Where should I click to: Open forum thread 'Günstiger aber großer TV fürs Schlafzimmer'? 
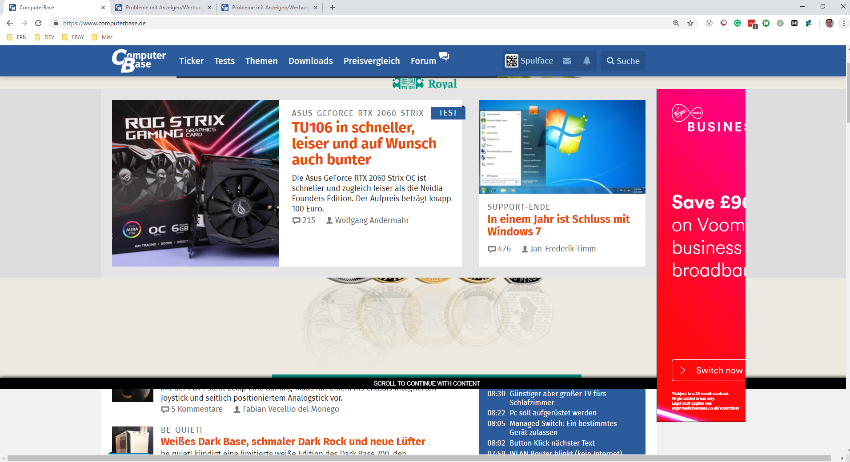(x=557, y=398)
